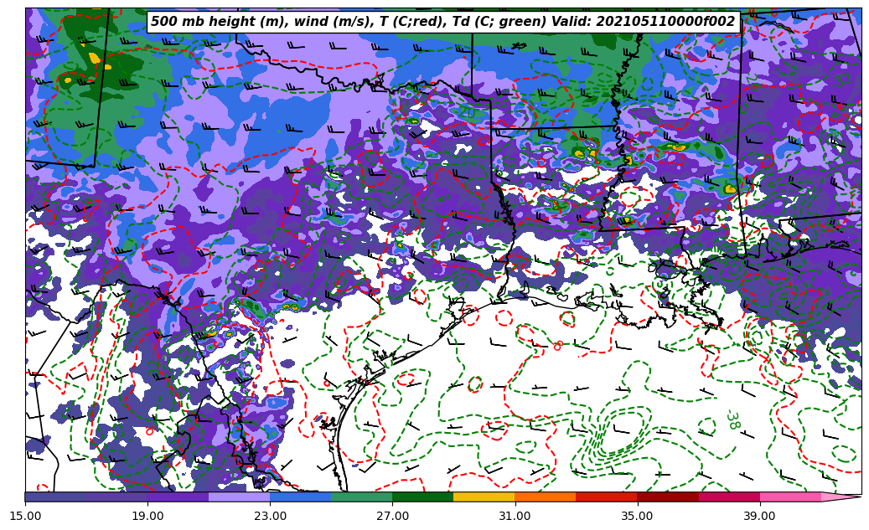Select the 35.00 colorbar tick label
This screenshot has height=530, width=869.
pyautogui.click(x=638, y=516)
